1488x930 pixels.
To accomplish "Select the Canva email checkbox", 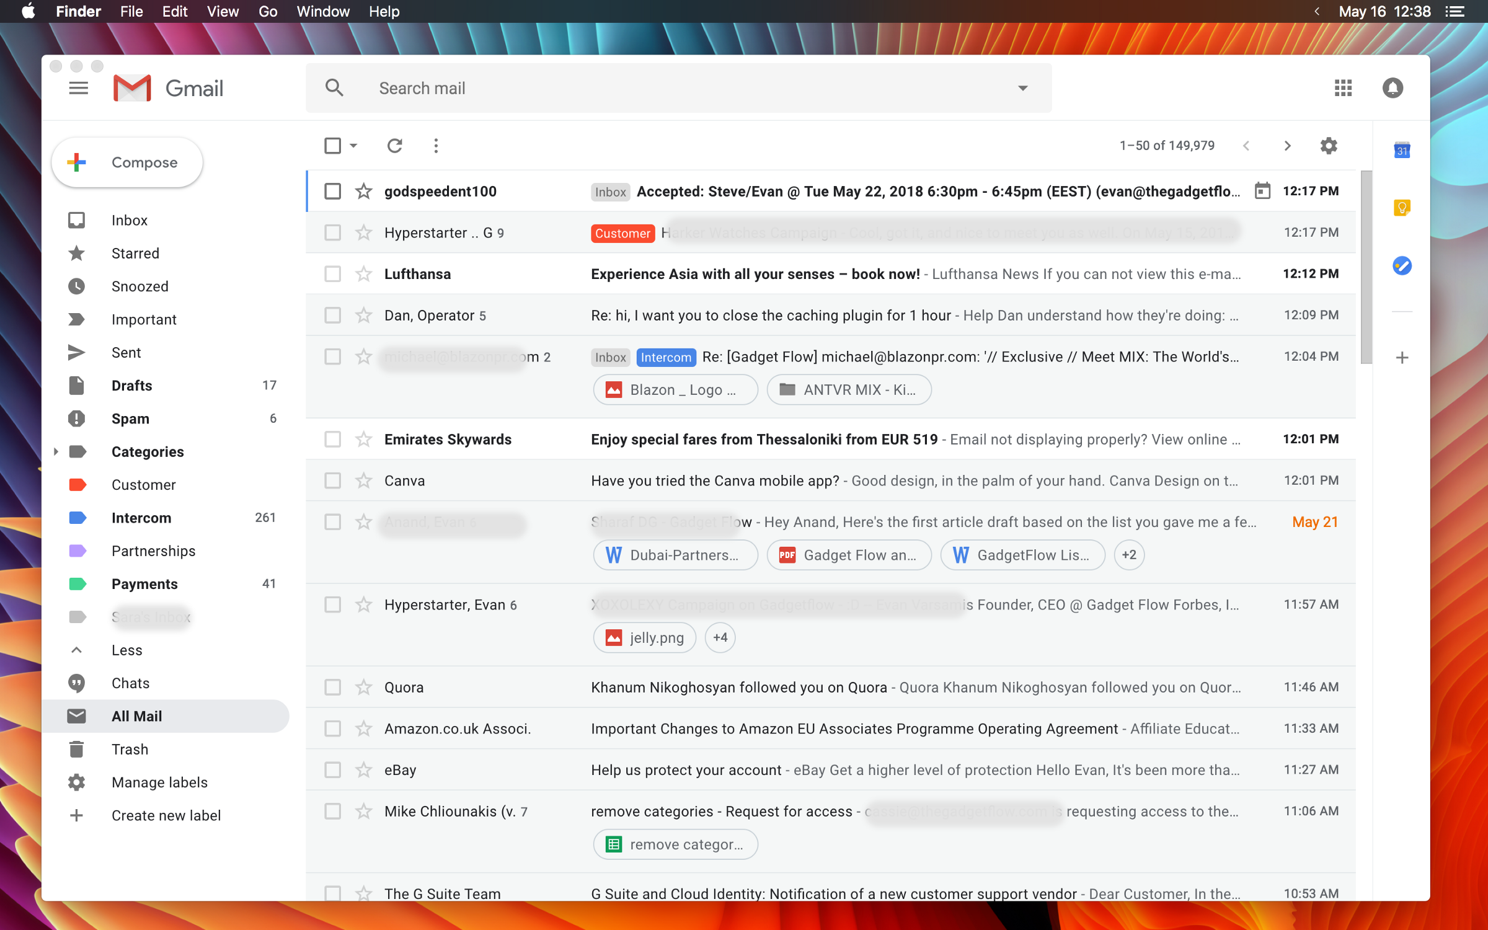I will coord(333,480).
